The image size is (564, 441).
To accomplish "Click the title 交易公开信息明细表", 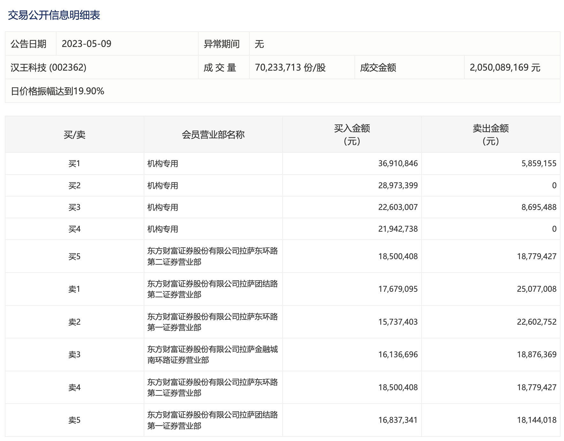I will 54,15.
